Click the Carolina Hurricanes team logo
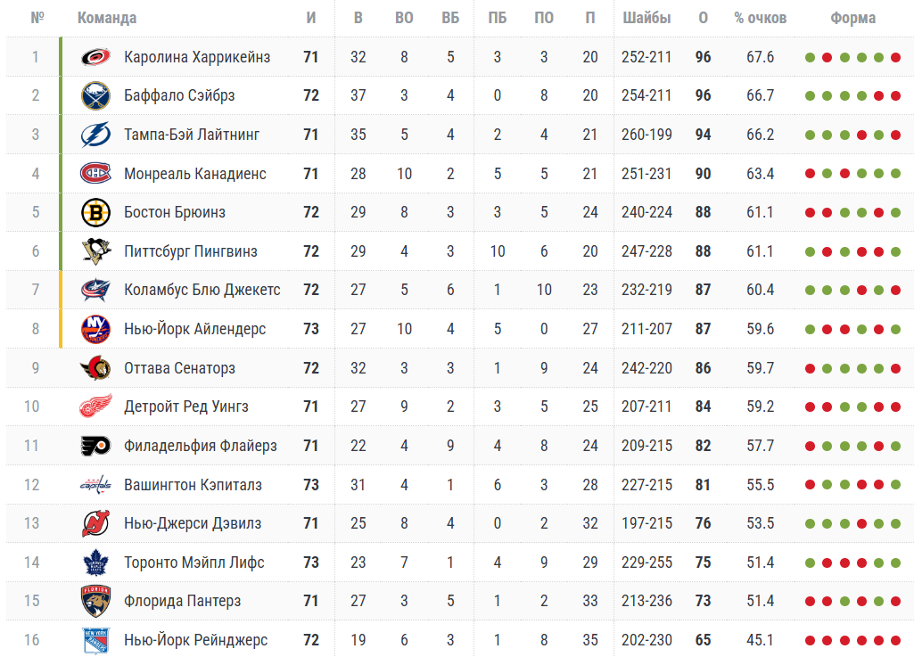The image size is (914, 657). click(95, 57)
